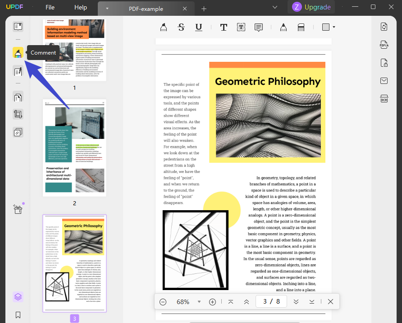Open the PDF/A conversion panel
Viewport: 402px width, 323px height.
pyautogui.click(x=384, y=45)
